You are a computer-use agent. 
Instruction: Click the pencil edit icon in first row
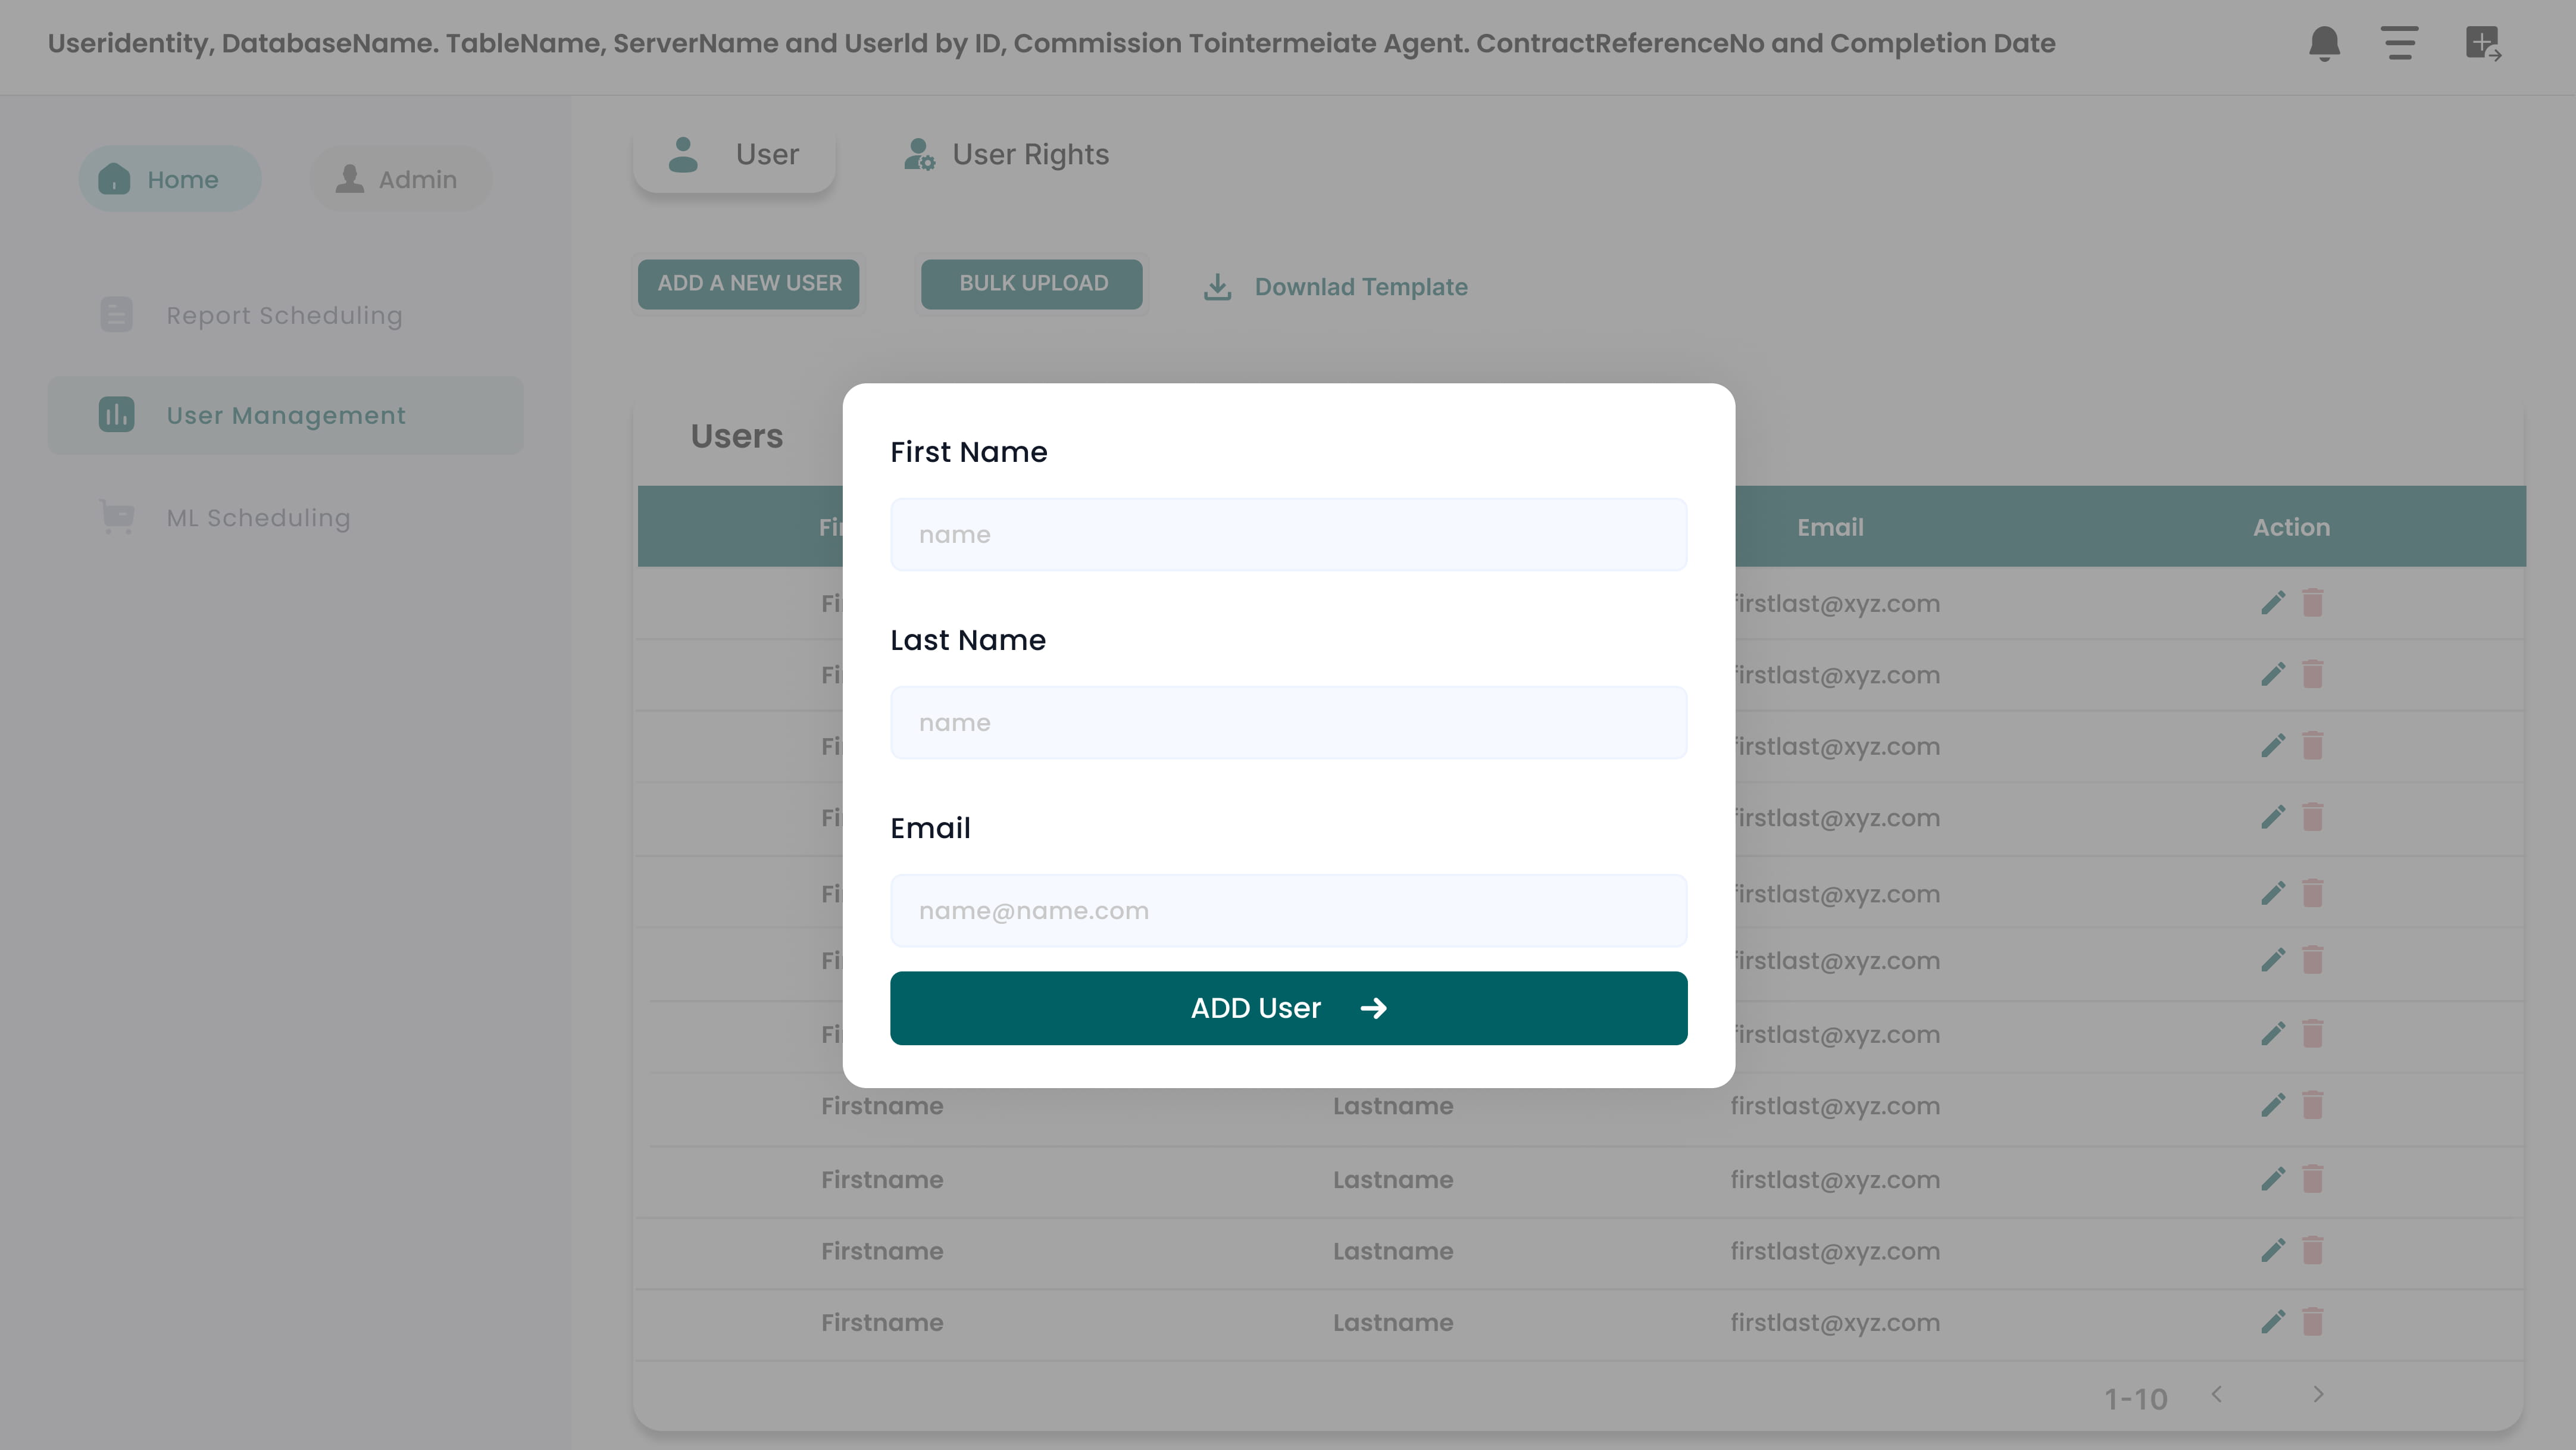[x=2272, y=603]
